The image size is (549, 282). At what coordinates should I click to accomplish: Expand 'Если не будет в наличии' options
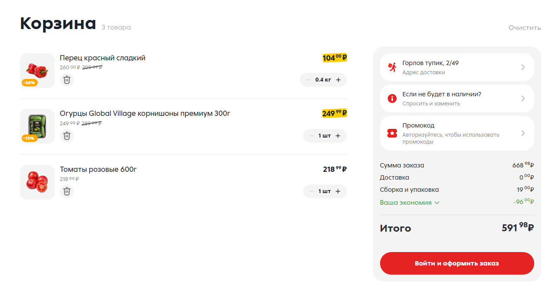point(523,98)
